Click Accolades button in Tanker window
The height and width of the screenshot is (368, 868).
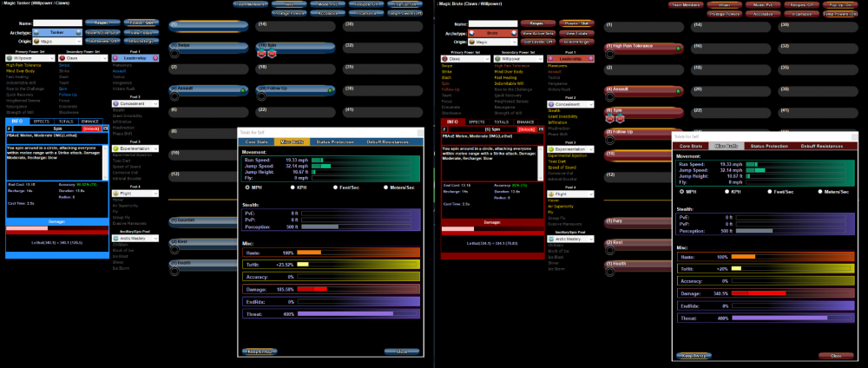[x=329, y=13]
